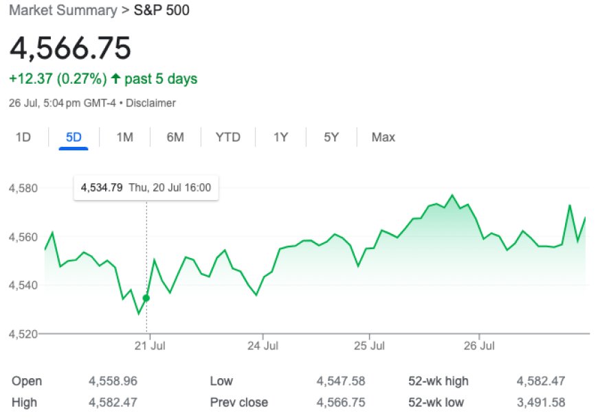Screen dimensions: 598x420
Task: Click the 24 Jul axis label
Action: coord(263,345)
